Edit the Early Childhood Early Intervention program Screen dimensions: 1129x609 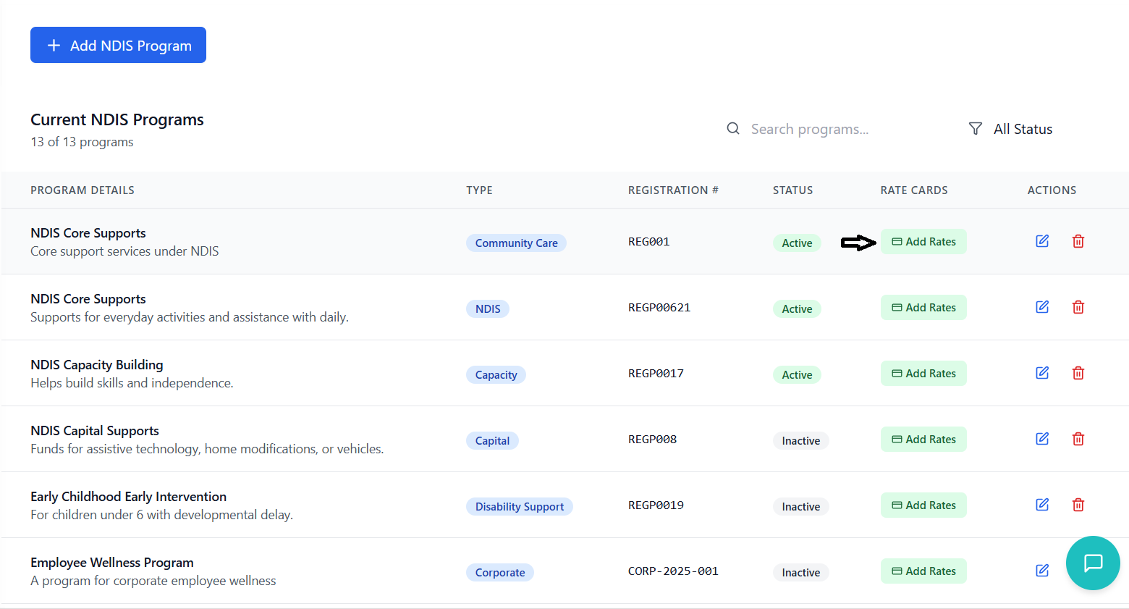(1042, 505)
